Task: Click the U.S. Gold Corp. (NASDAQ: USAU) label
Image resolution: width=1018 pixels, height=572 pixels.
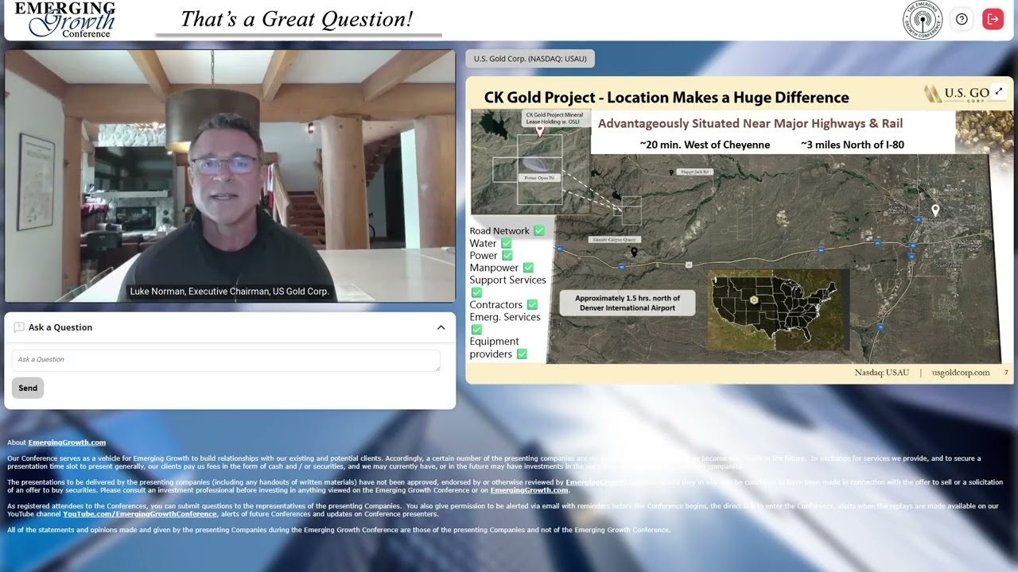Action: coord(530,59)
